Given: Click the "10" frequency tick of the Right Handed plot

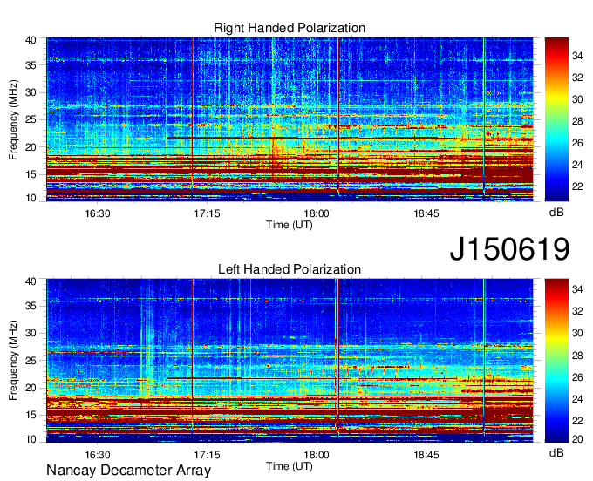Looking at the screenshot, I should [31, 198].
